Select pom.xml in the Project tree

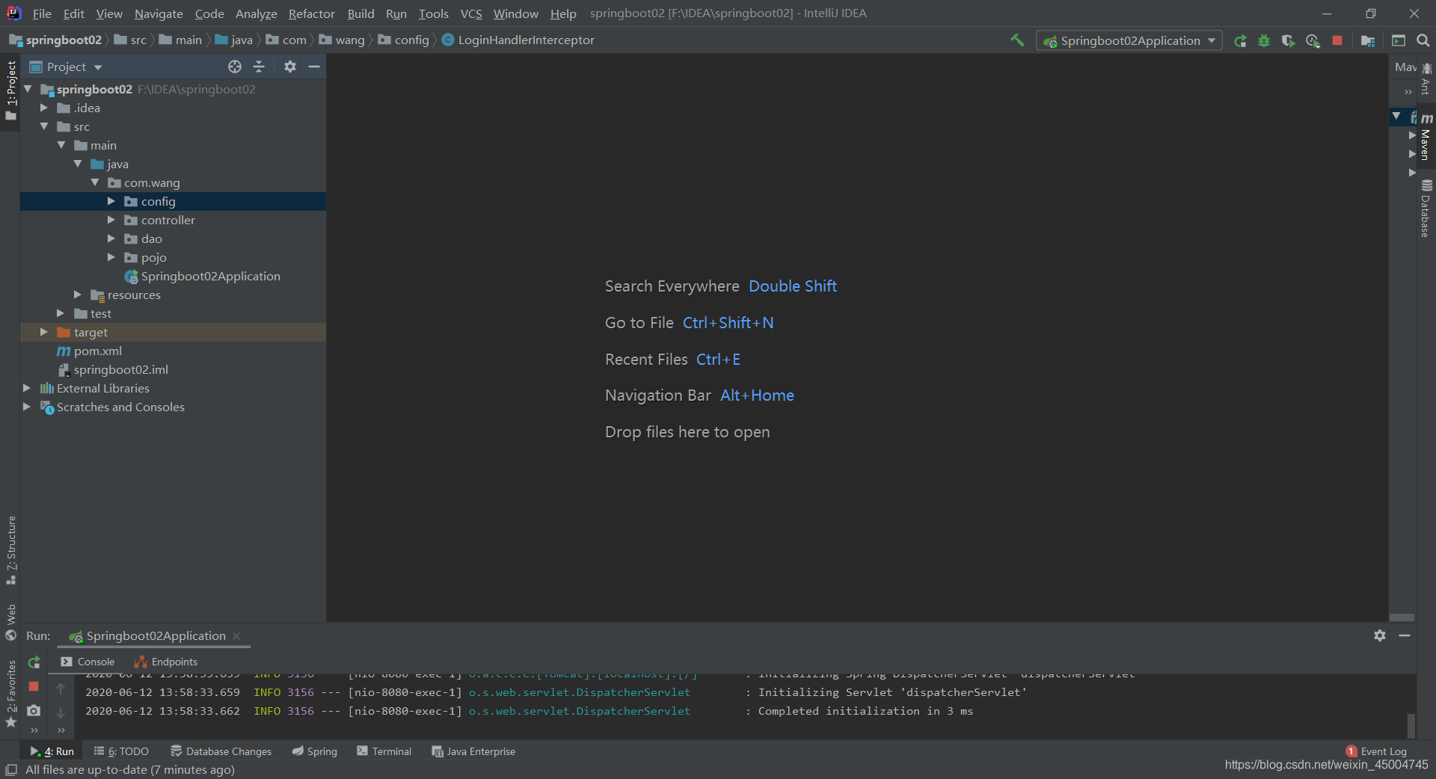click(x=98, y=351)
